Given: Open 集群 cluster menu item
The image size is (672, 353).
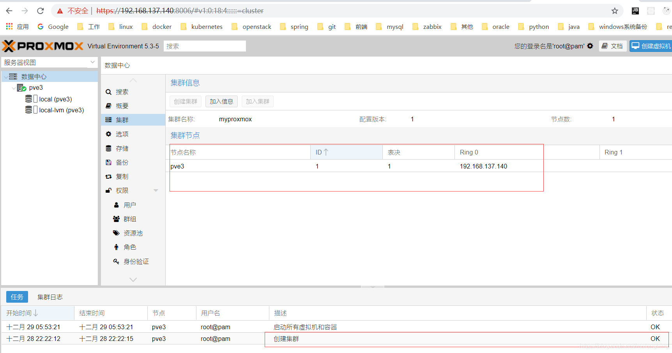Looking at the screenshot, I should [x=133, y=120].
